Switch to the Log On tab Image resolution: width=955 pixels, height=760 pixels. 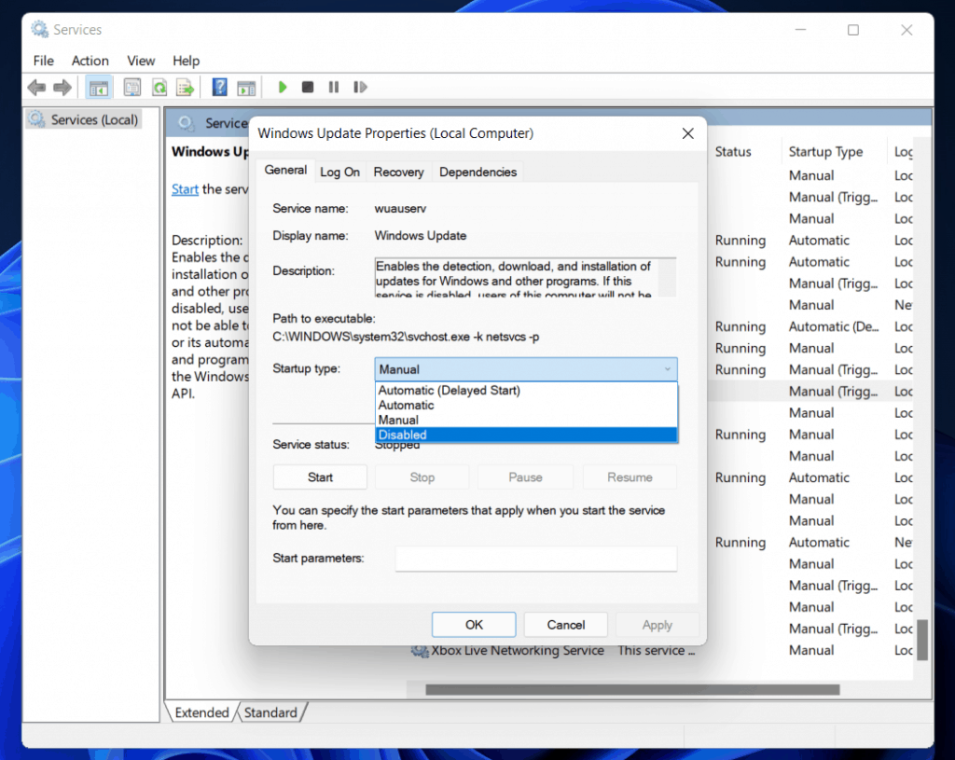click(x=340, y=172)
